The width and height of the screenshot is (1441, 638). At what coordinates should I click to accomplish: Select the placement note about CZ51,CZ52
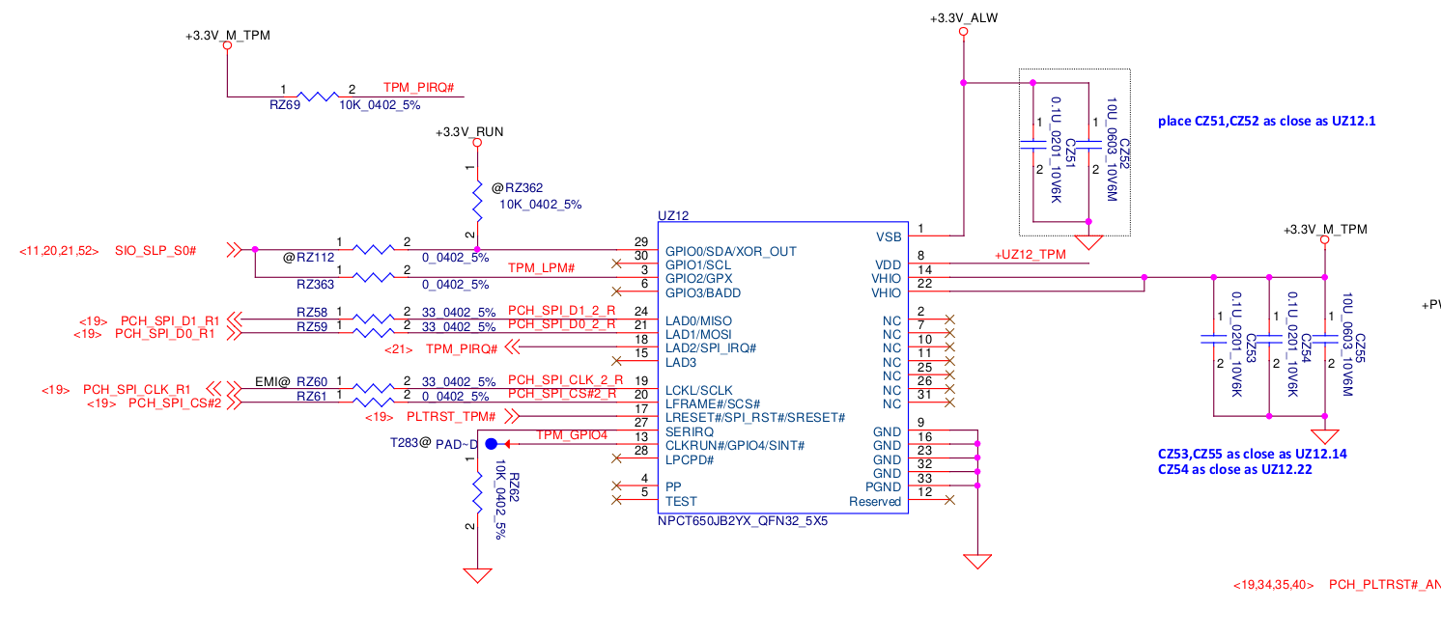pos(1266,123)
